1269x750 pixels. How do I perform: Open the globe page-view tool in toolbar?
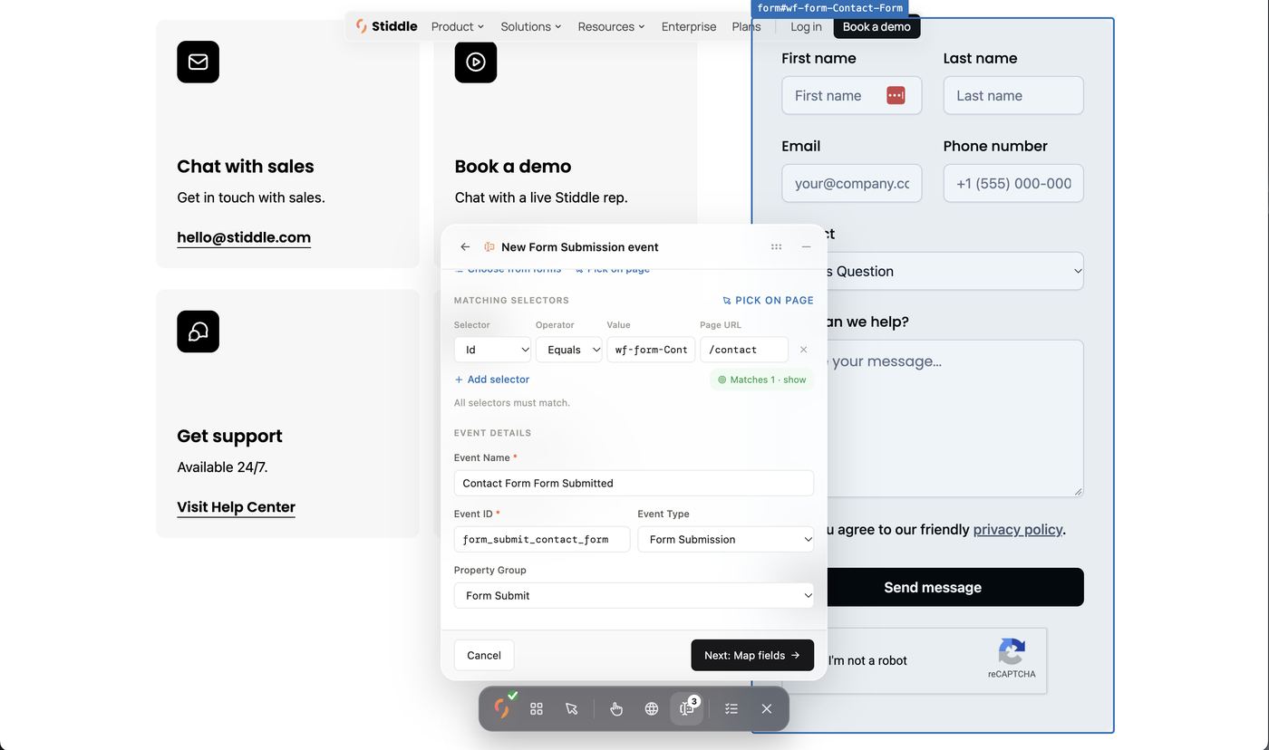(x=652, y=708)
